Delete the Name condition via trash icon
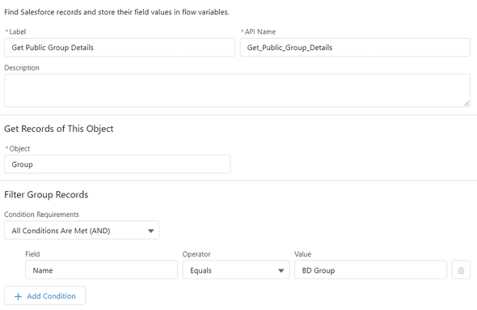This screenshot has width=477, height=310. click(x=461, y=270)
